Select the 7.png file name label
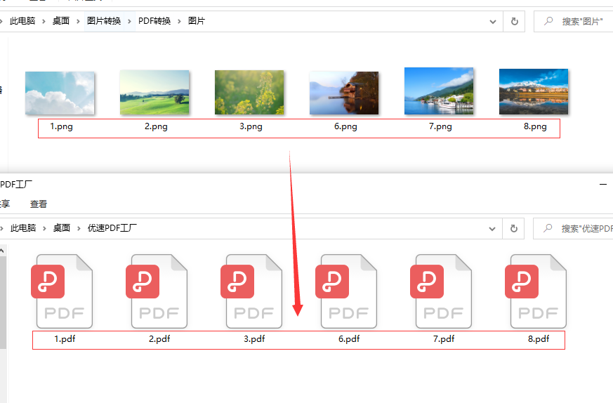The height and width of the screenshot is (403, 613). click(x=440, y=126)
